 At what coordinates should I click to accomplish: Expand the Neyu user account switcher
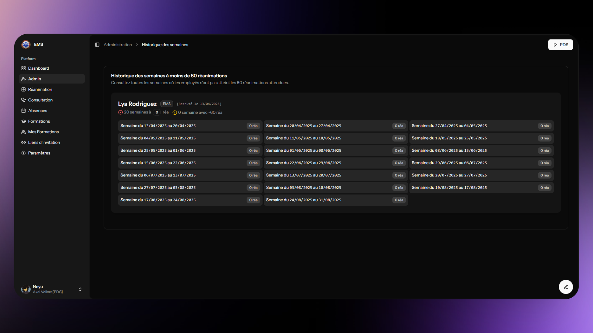(80, 289)
